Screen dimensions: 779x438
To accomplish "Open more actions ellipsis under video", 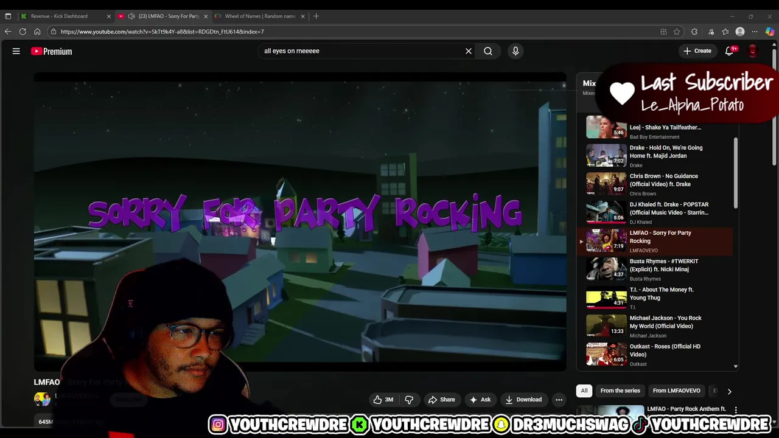I will (559, 400).
